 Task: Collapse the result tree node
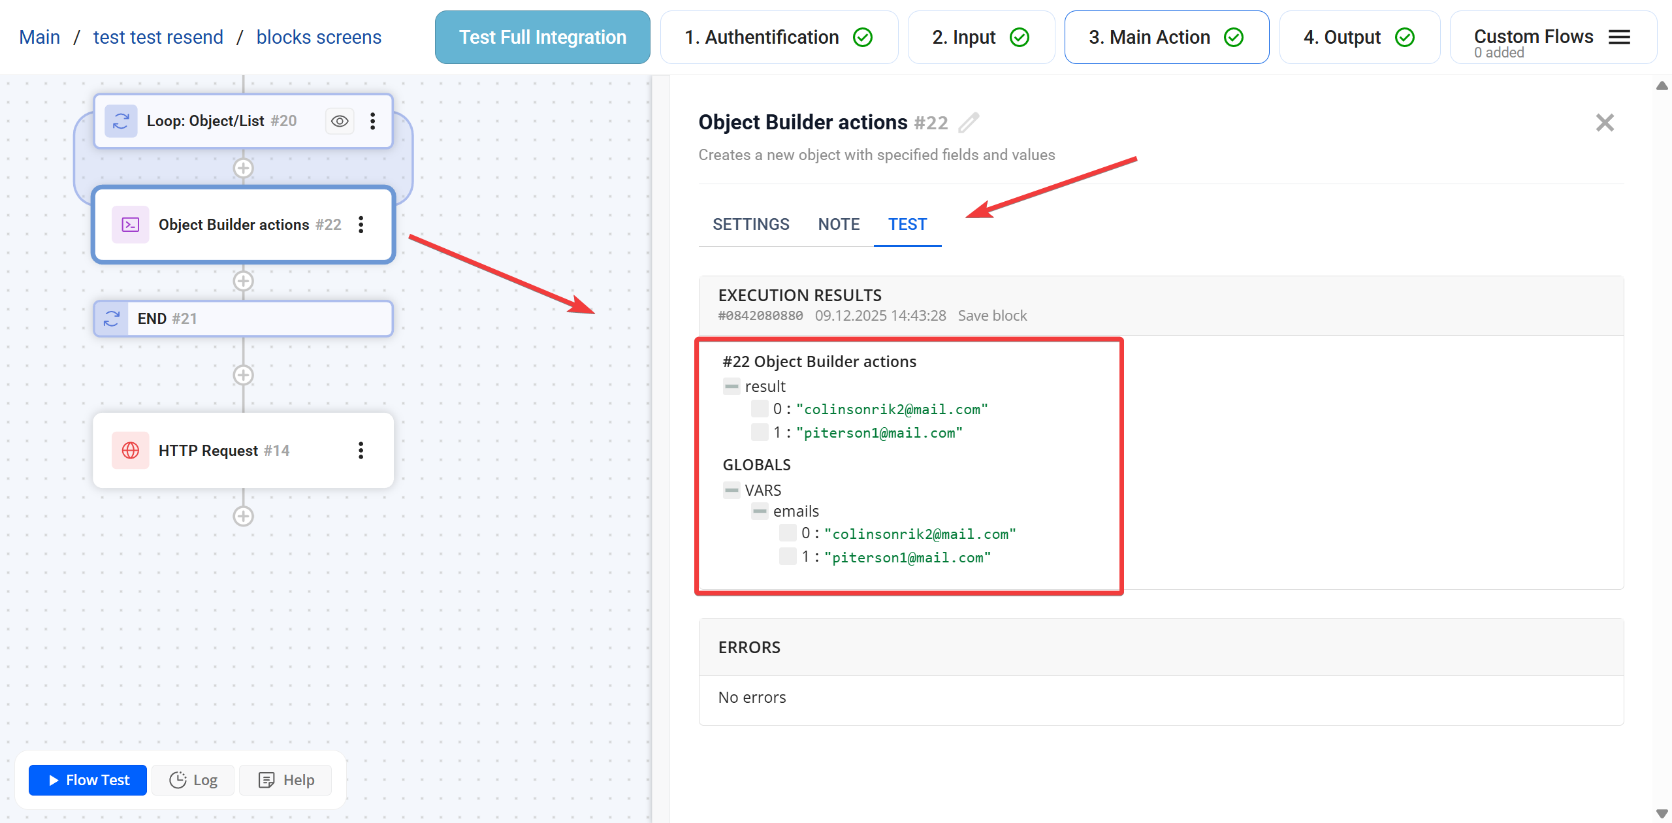click(x=731, y=386)
